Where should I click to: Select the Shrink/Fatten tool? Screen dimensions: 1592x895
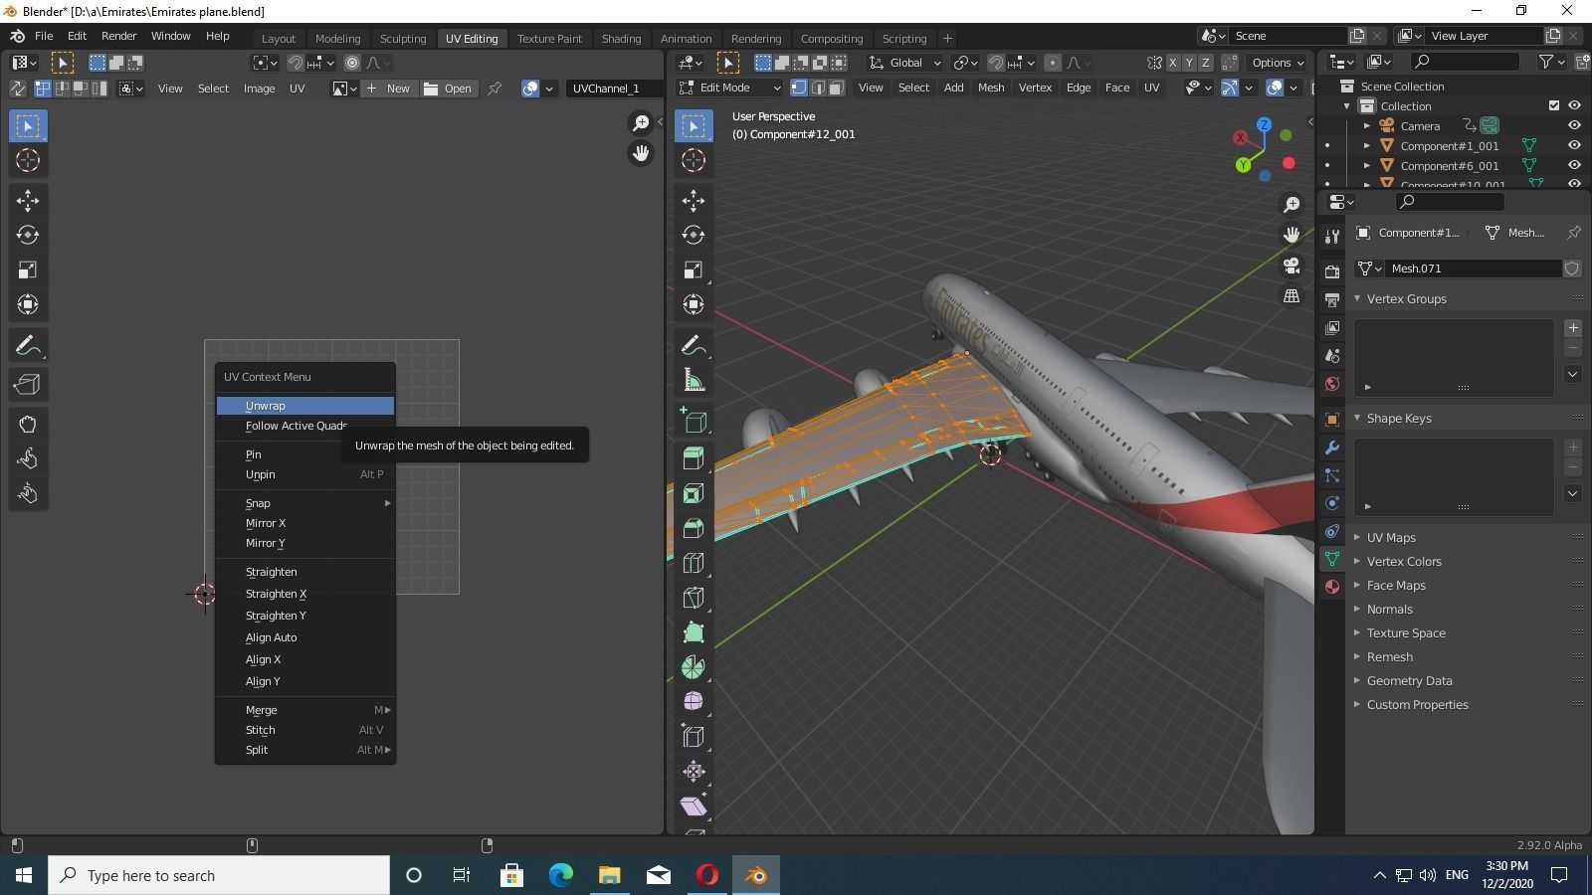coord(694,772)
